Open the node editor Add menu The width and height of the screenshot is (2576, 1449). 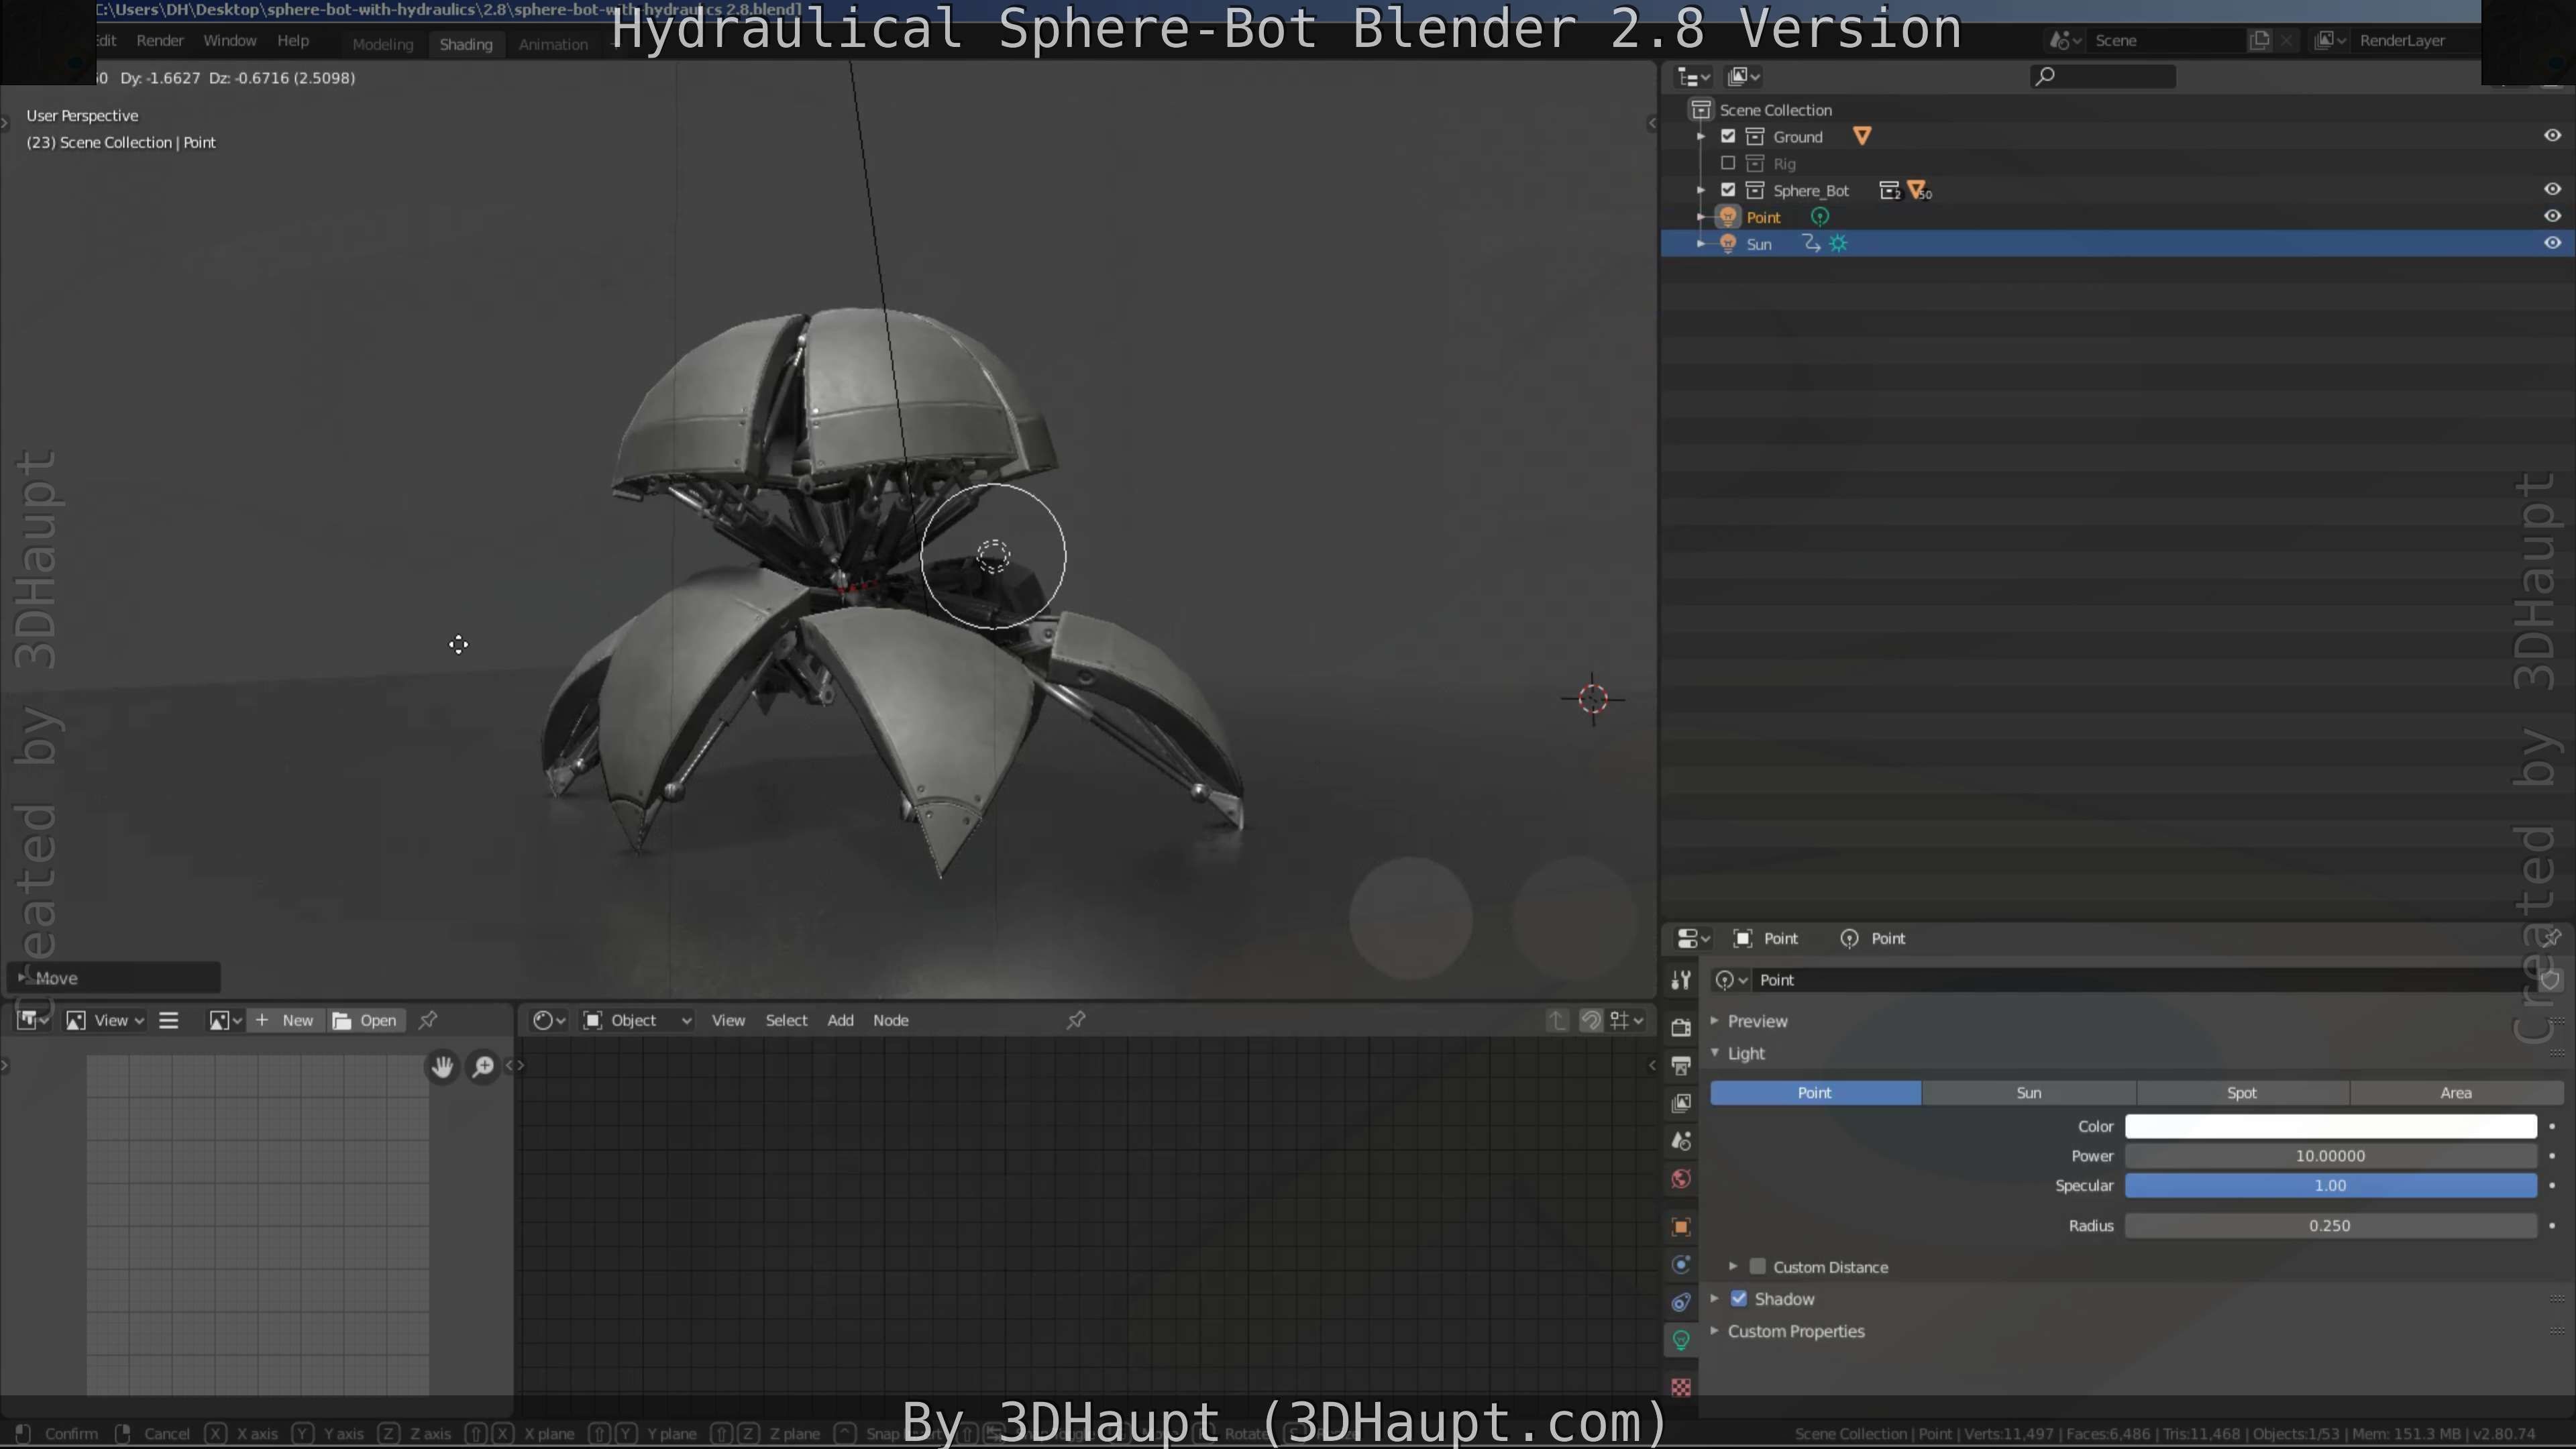[x=840, y=1020]
